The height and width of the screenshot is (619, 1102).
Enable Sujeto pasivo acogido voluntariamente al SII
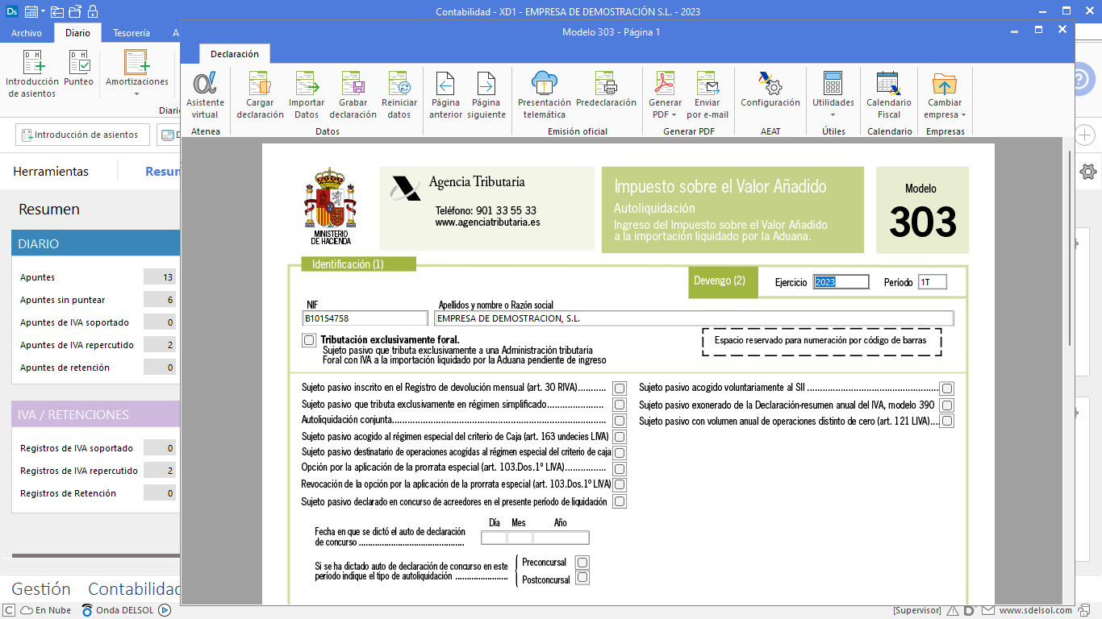(x=947, y=388)
